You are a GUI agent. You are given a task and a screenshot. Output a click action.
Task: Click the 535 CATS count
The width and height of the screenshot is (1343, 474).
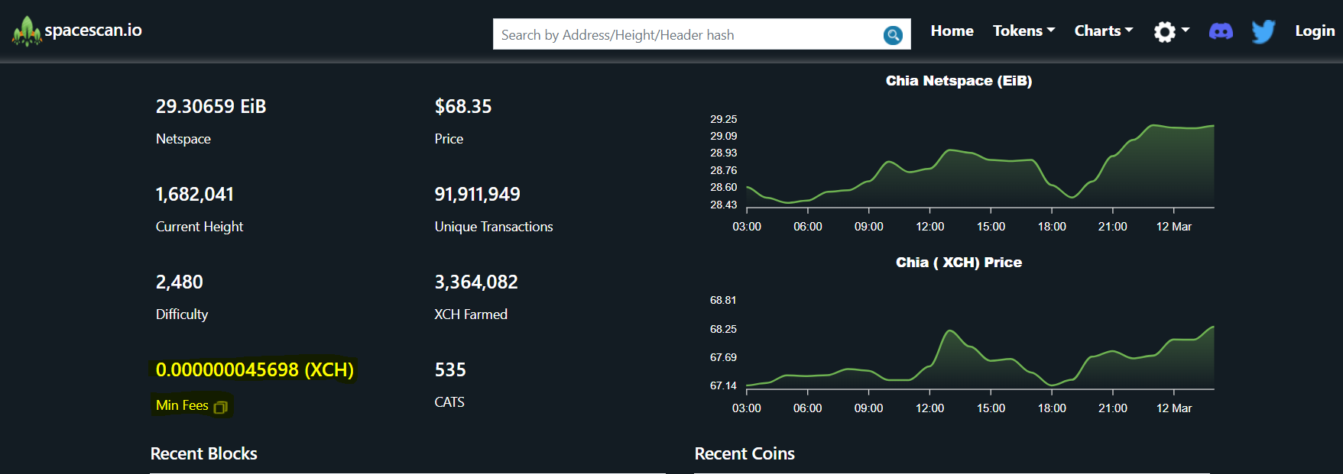tap(450, 369)
